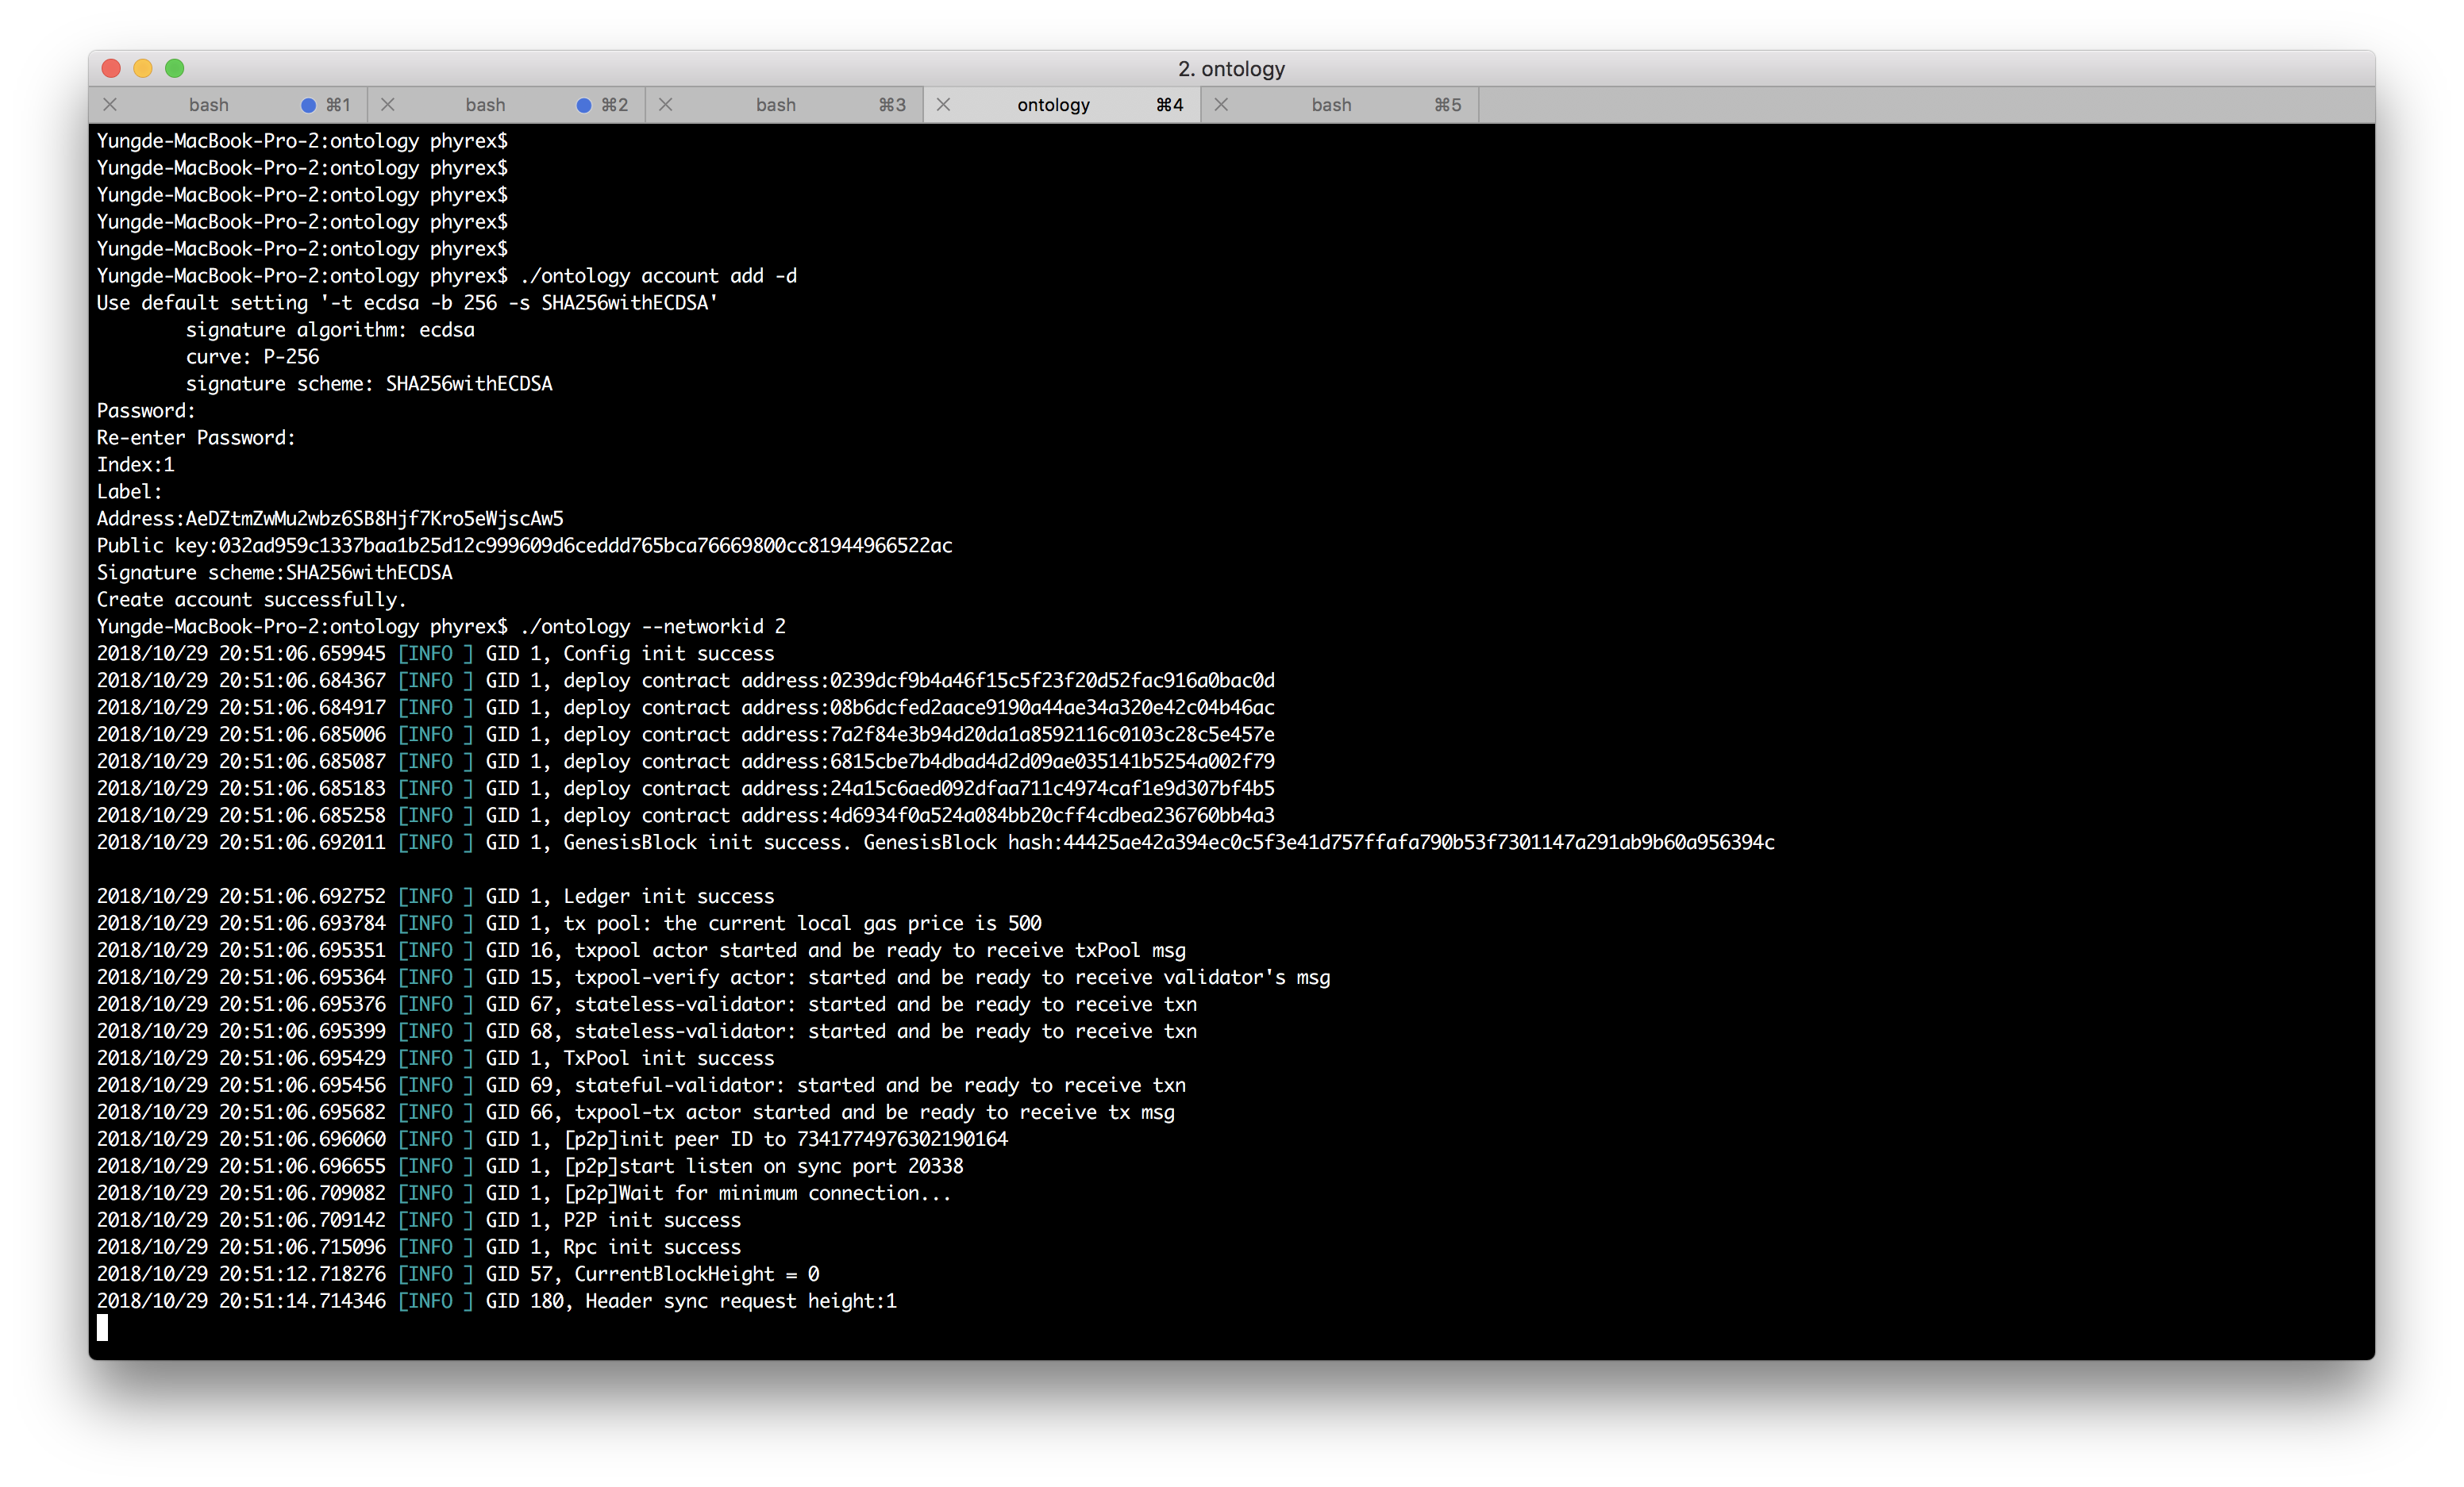Click the GenesisBlock init success log line
The width and height of the screenshot is (2464, 1487).
click(935, 843)
